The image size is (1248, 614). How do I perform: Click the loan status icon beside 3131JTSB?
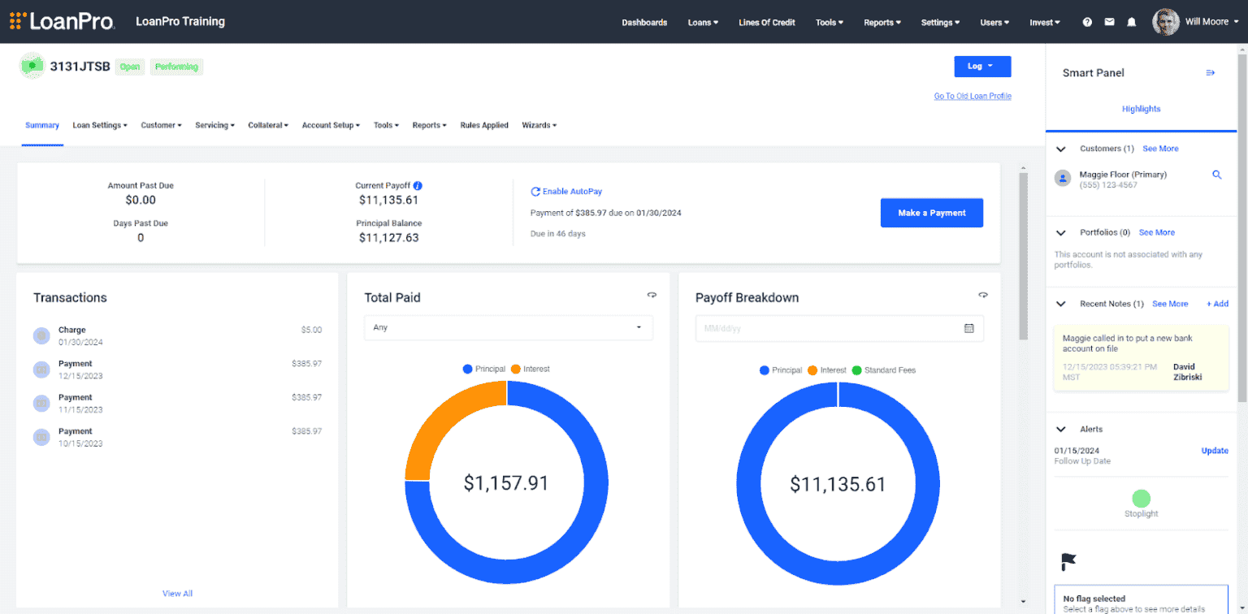click(32, 66)
